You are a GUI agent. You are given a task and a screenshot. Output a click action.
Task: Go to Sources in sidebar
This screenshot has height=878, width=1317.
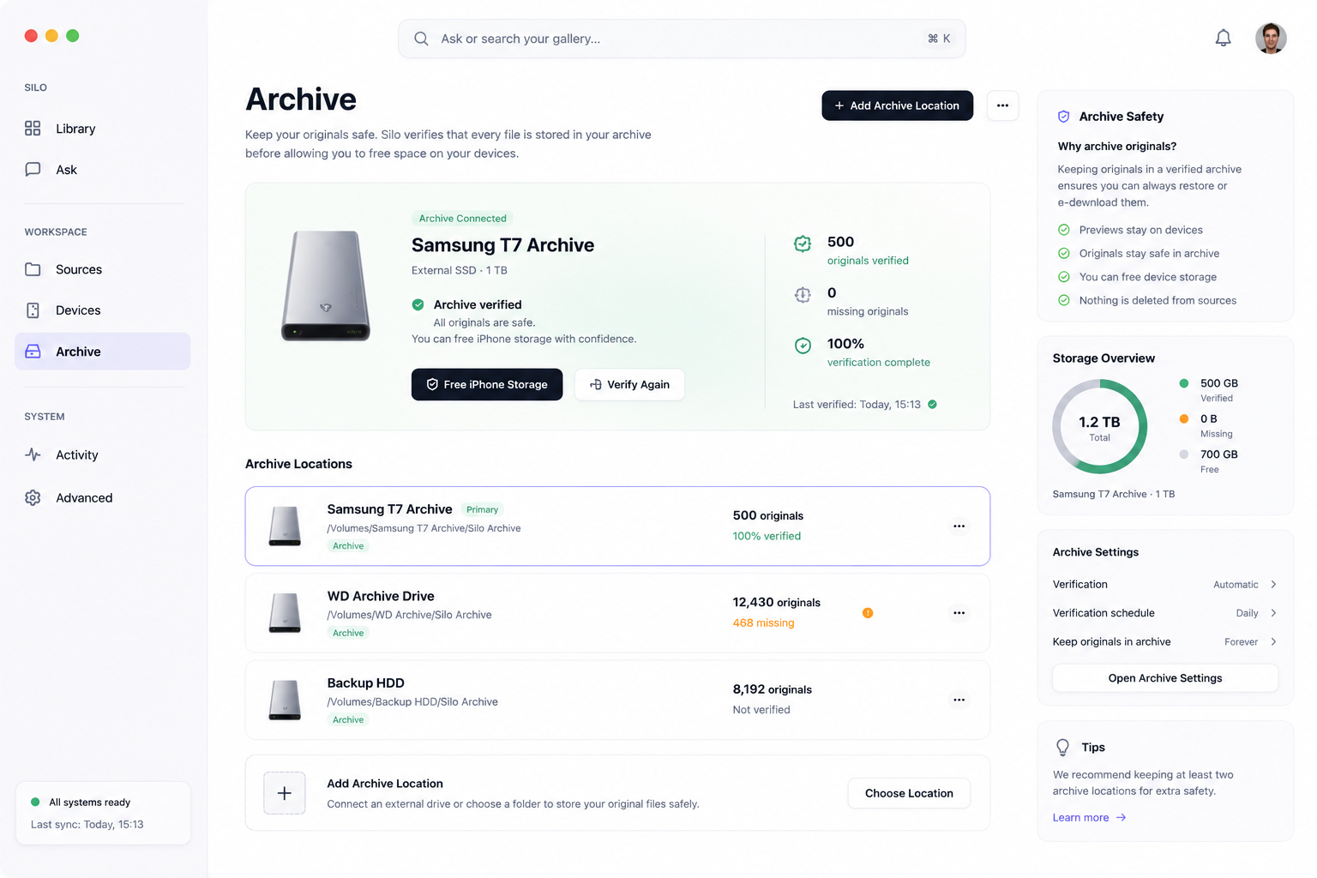click(103, 269)
